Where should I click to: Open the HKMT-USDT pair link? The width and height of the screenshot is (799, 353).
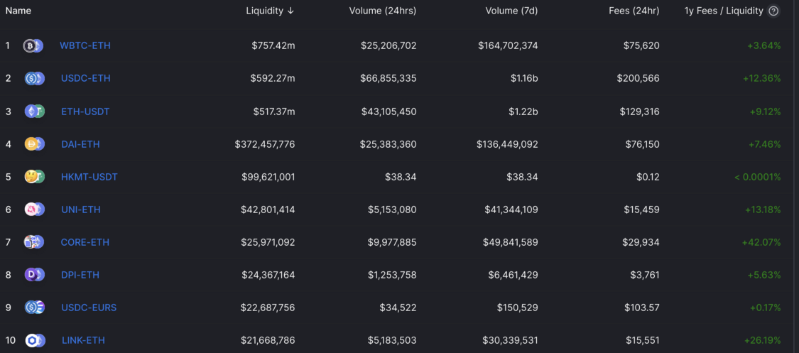(x=89, y=177)
